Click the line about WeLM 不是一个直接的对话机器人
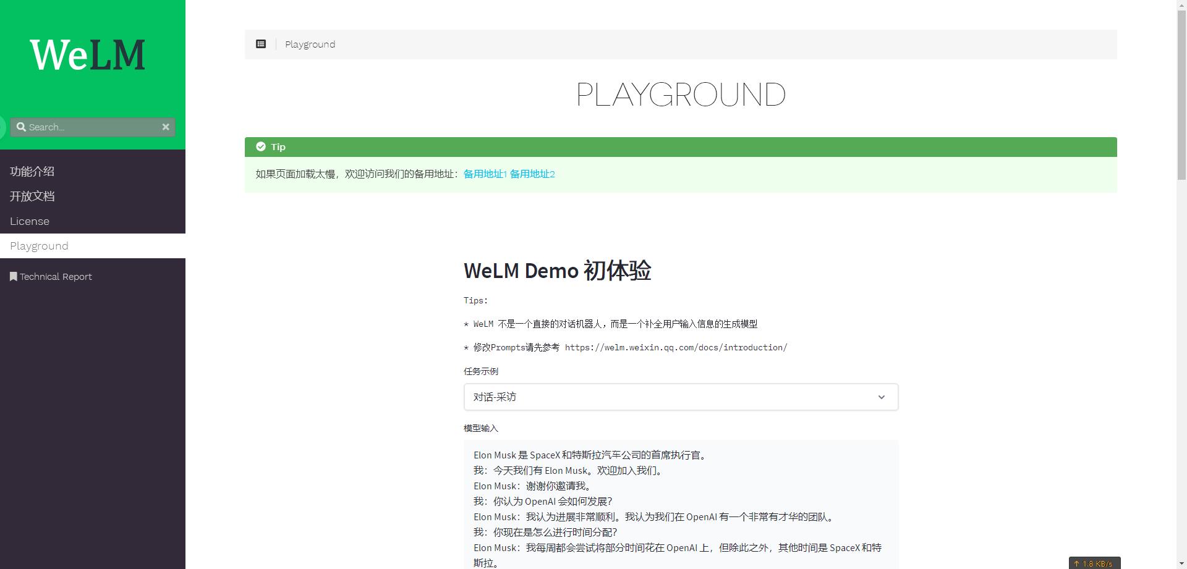 [610, 324]
